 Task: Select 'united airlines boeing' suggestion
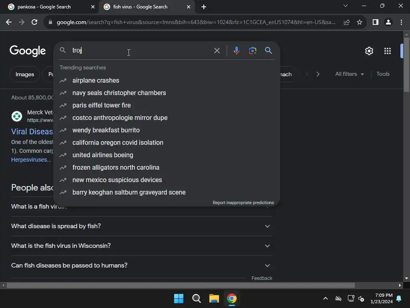click(167, 155)
